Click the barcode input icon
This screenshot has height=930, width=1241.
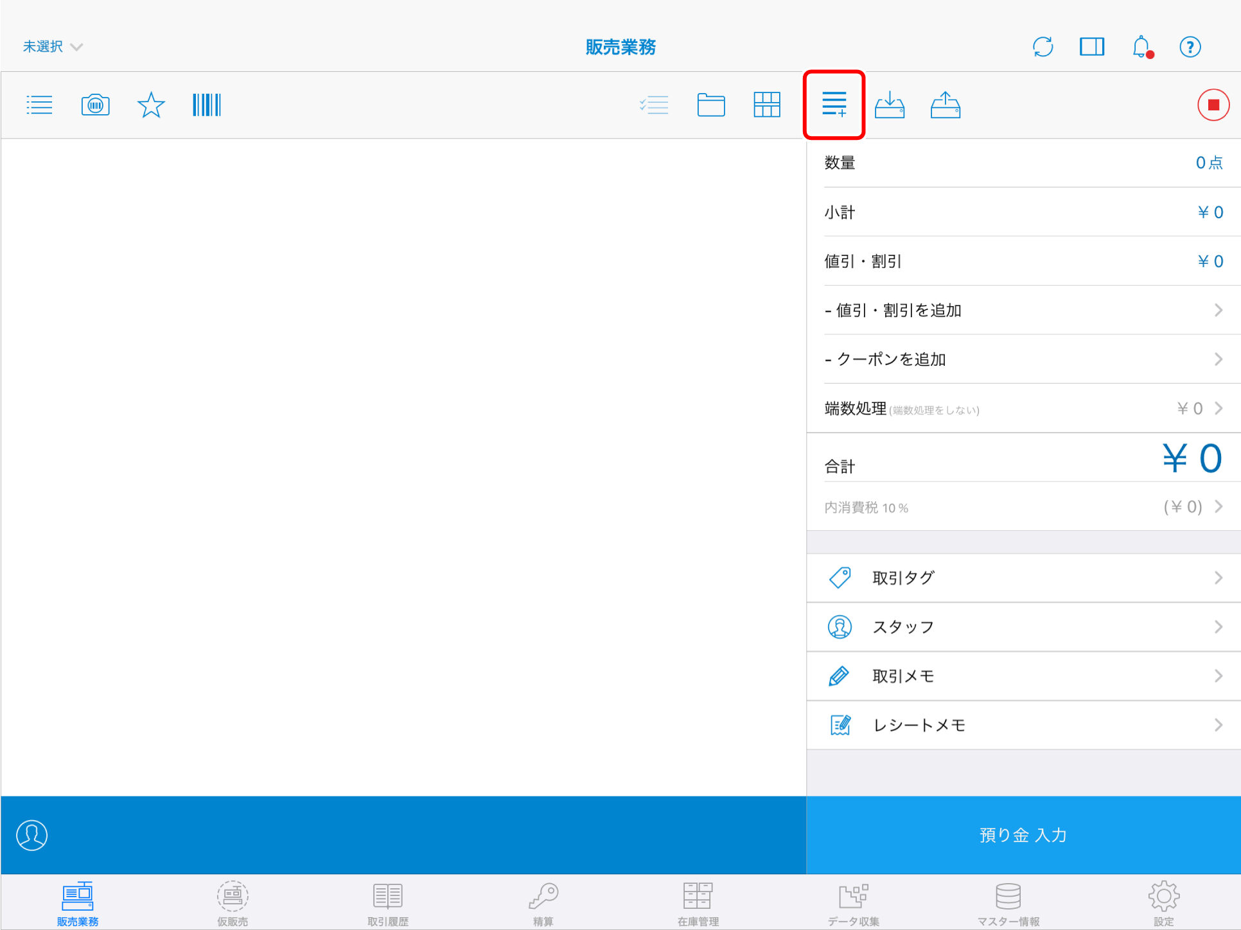(x=206, y=105)
